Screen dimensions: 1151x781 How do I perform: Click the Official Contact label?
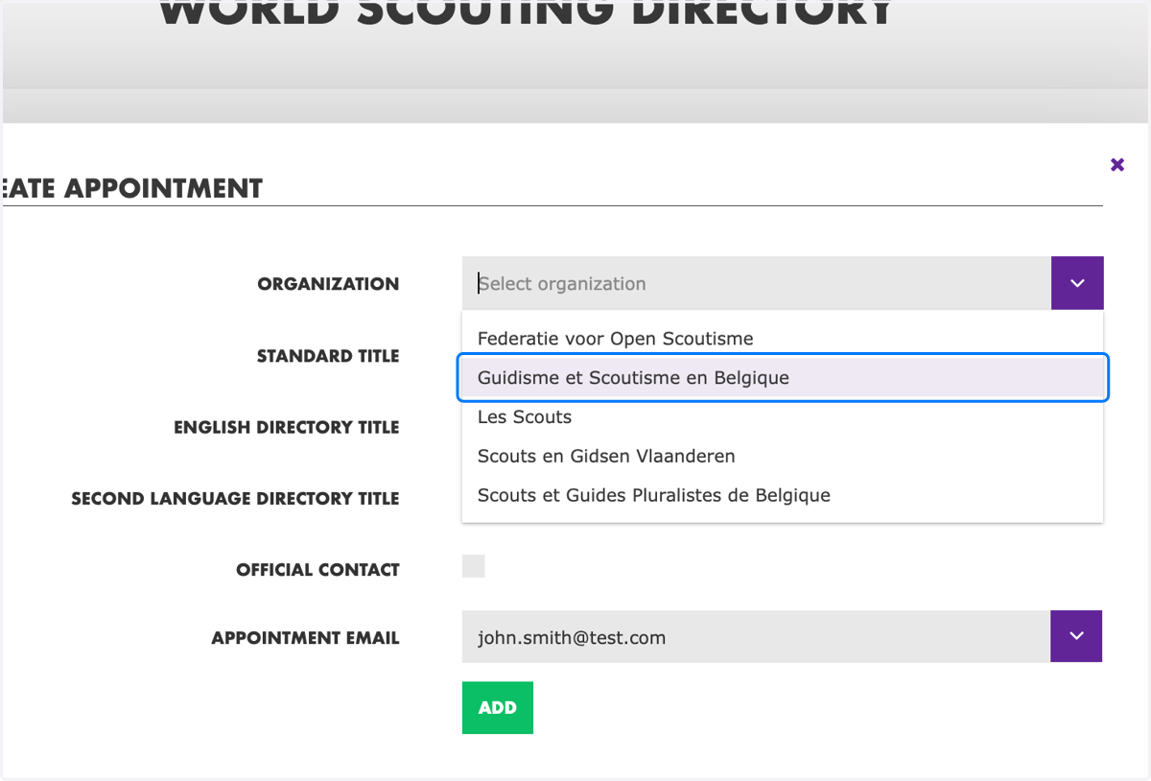317,570
